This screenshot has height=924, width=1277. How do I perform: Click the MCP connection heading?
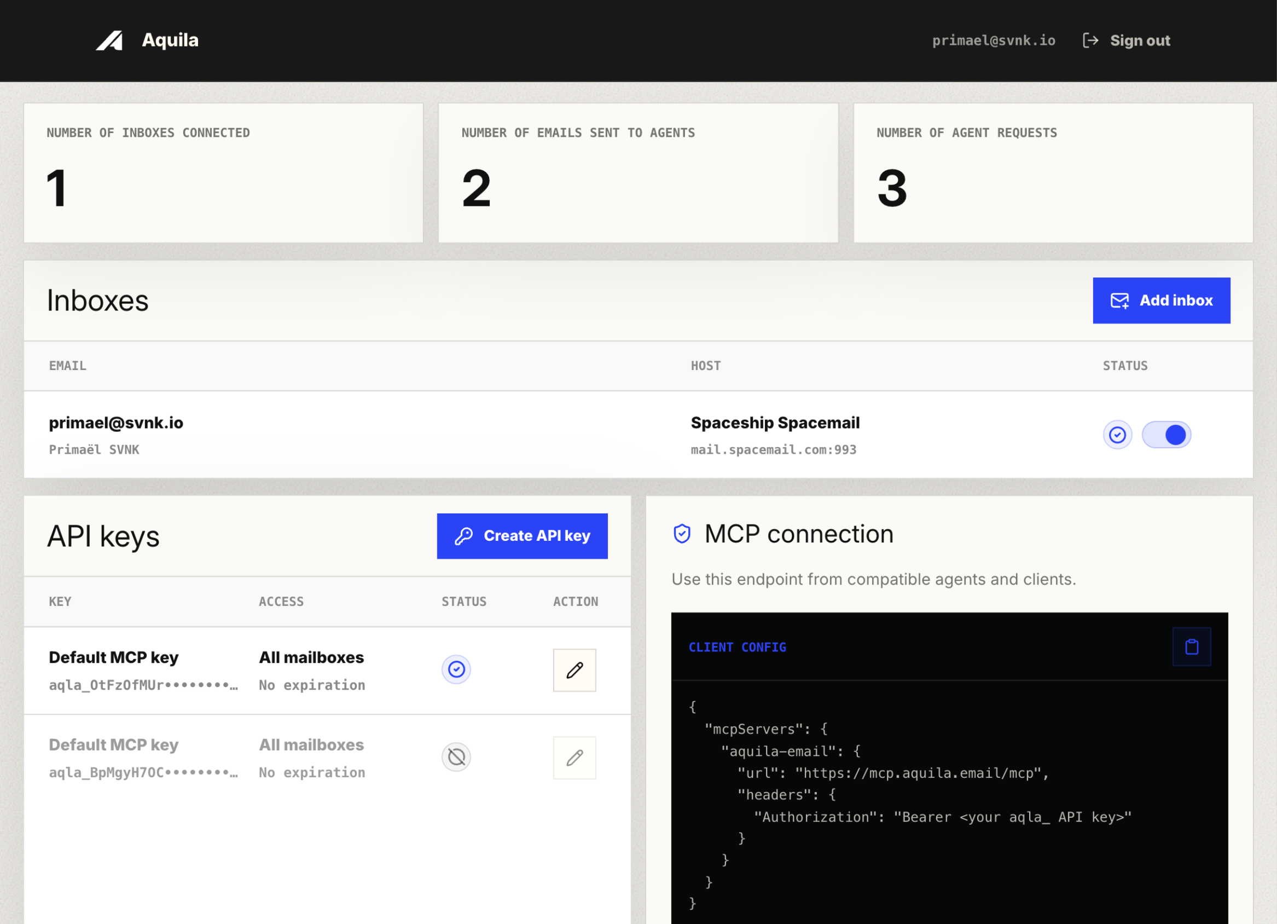pos(799,534)
